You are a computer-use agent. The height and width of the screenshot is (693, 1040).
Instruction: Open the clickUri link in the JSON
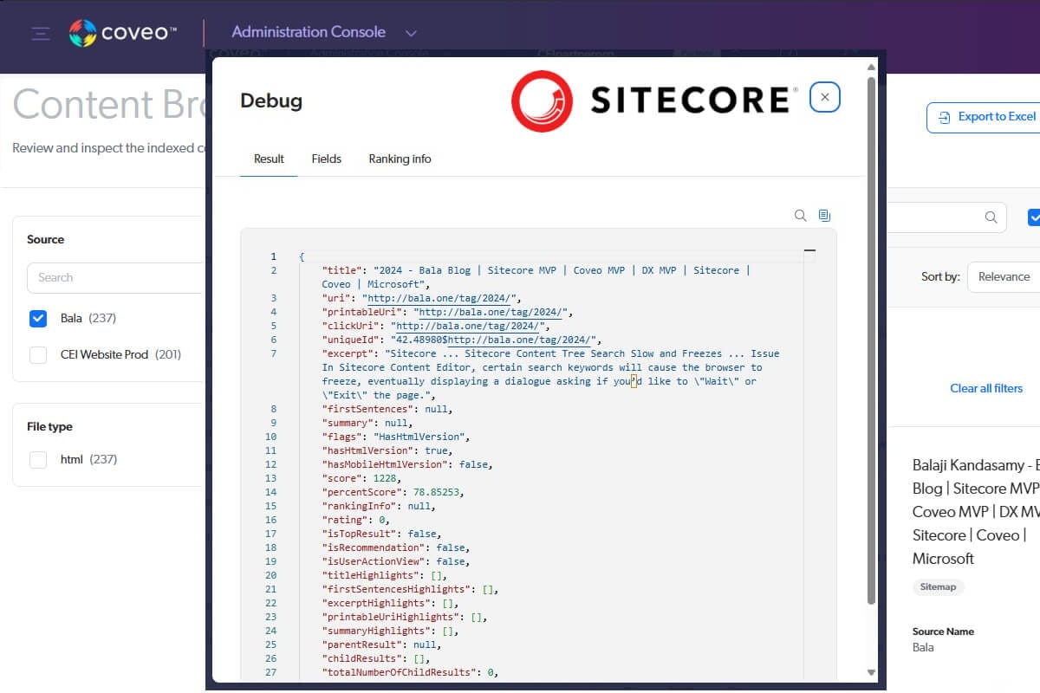[x=469, y=326]
